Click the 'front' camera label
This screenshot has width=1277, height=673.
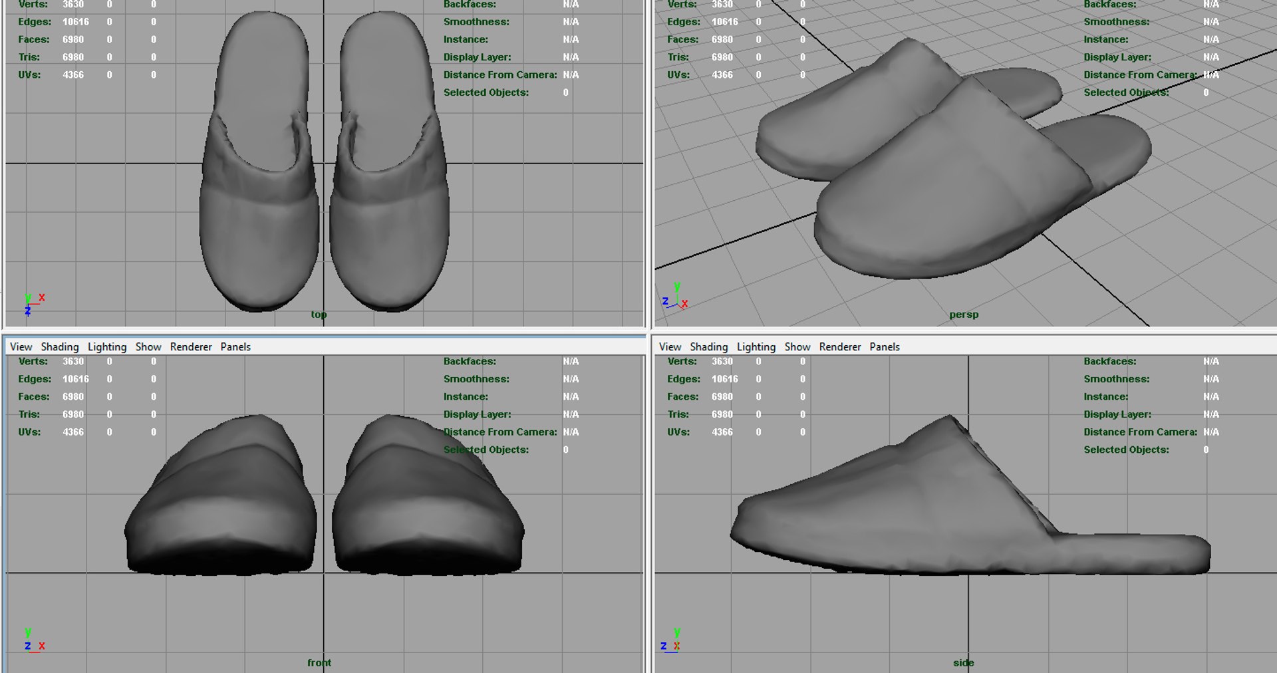pos(319,662)
